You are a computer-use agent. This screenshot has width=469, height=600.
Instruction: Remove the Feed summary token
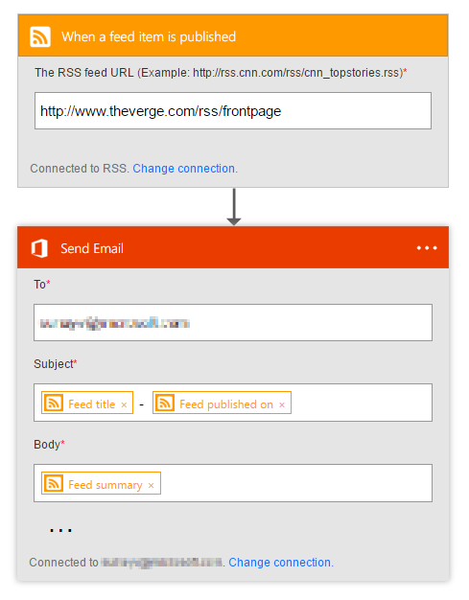pos(151,485)
